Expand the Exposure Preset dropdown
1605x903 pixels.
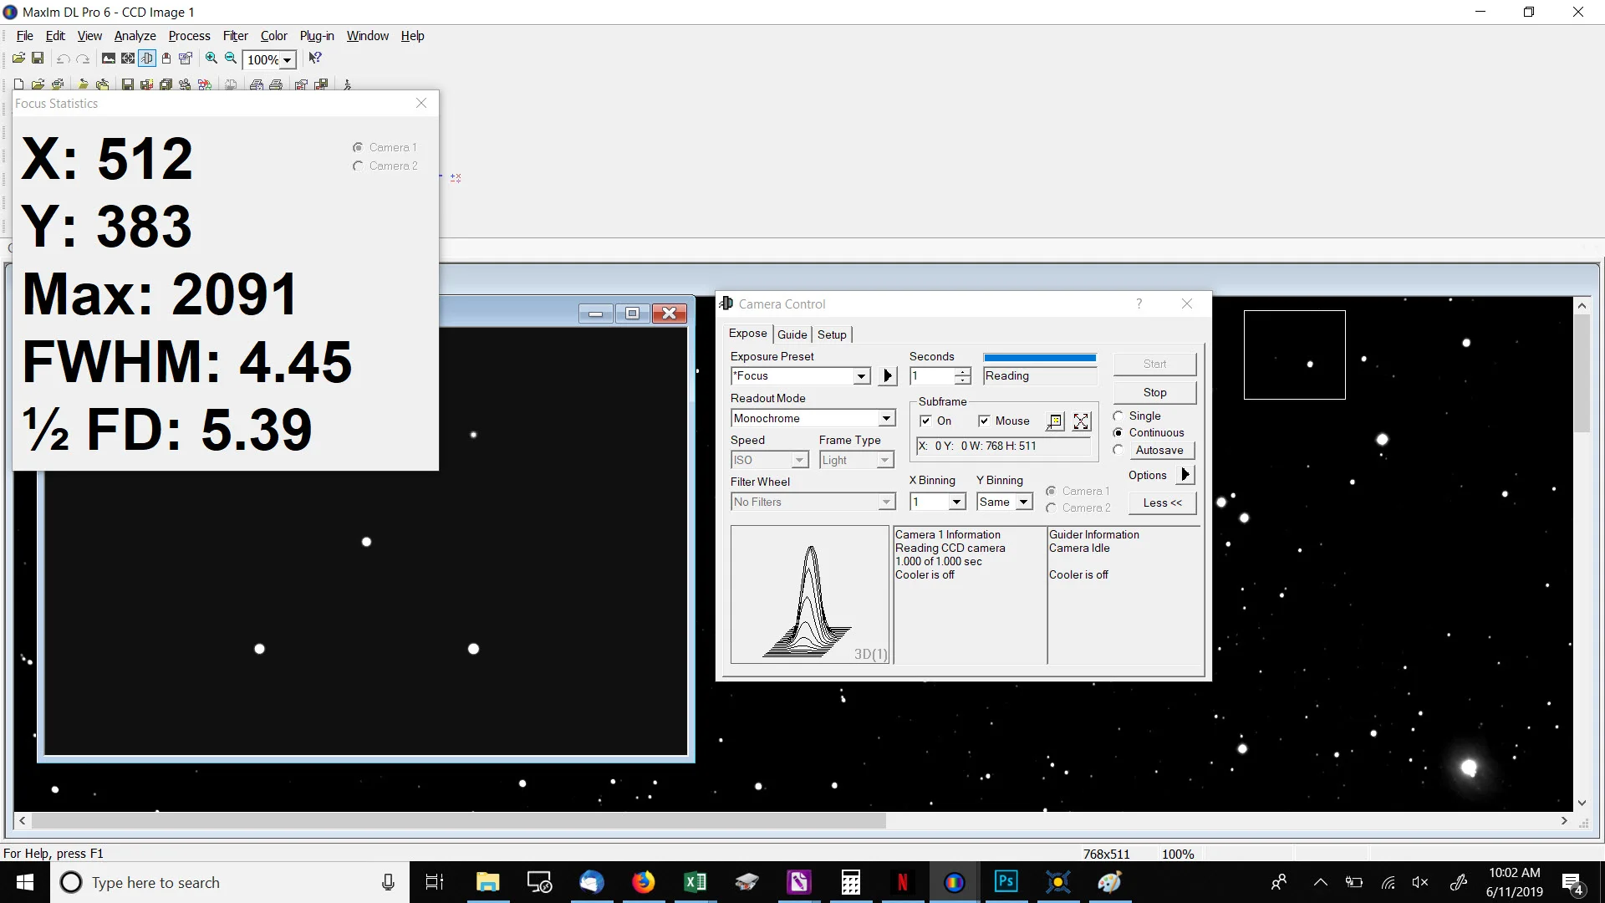point(862,376)
